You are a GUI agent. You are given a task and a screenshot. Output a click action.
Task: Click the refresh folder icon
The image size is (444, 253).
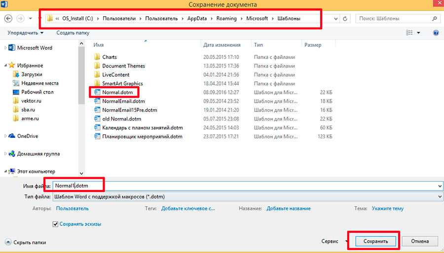[345, 18]
